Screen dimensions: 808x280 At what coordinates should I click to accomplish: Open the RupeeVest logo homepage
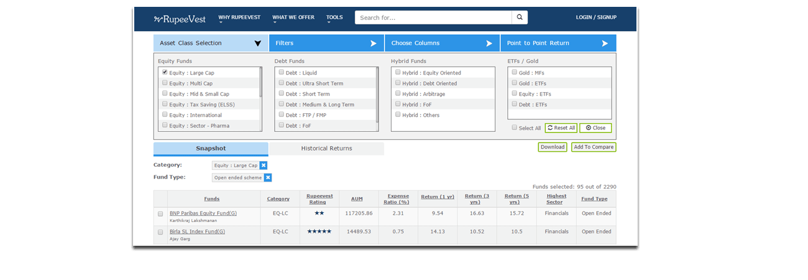coord(180,19)
